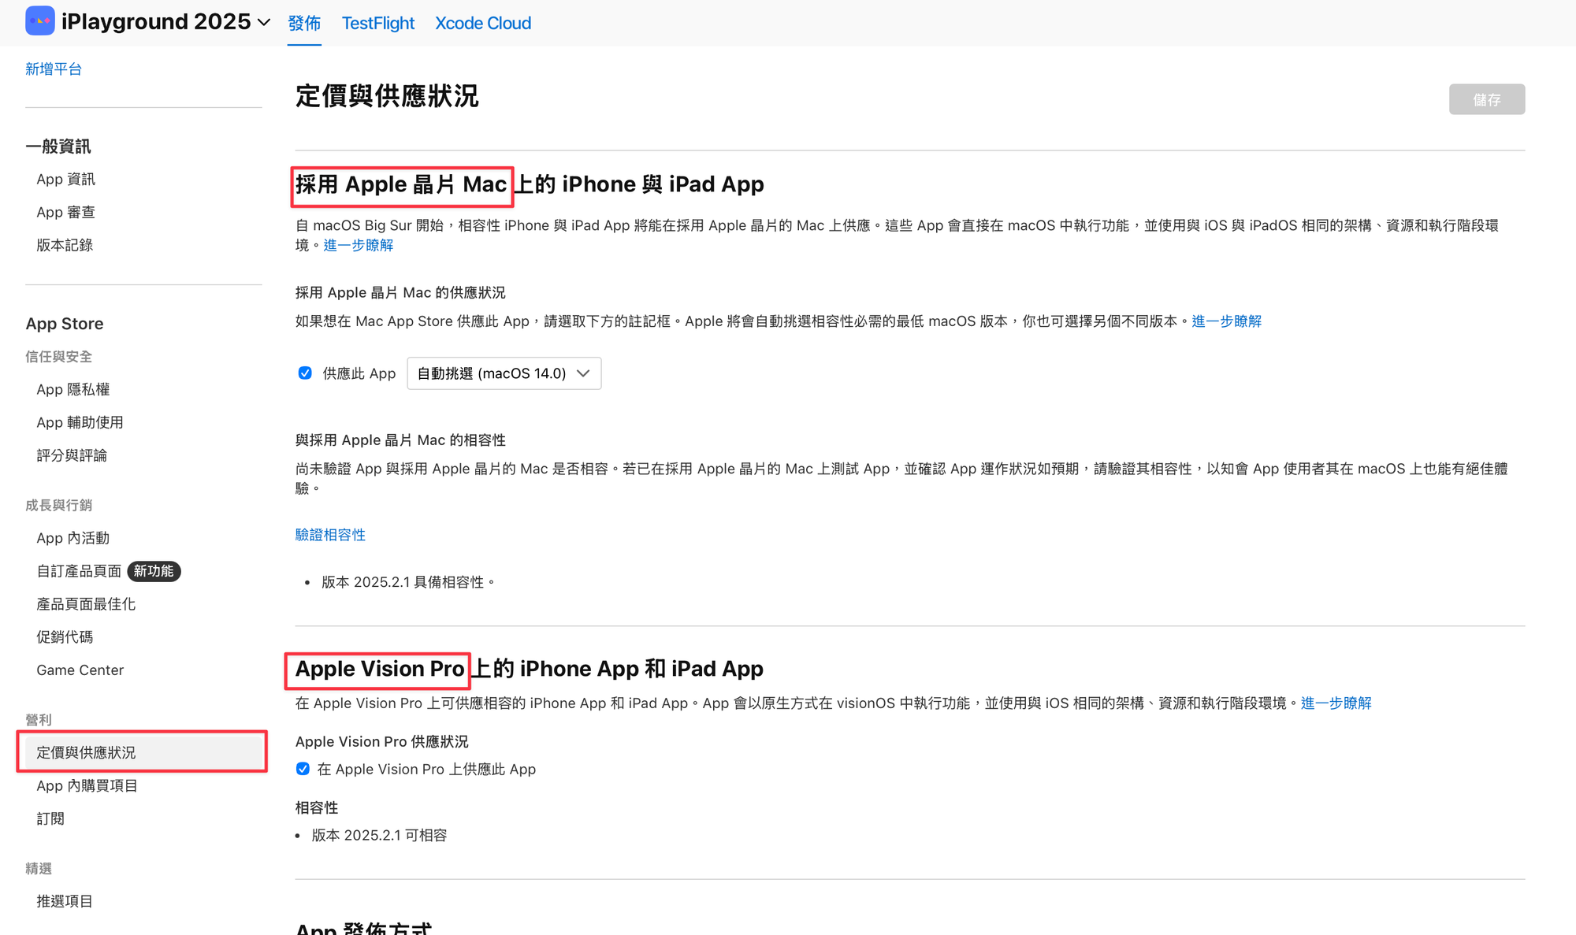Switch to the TestFlight tab
Image resolution: width=1576 pixels, height=935 pixels.
click(x=377, y=24)
